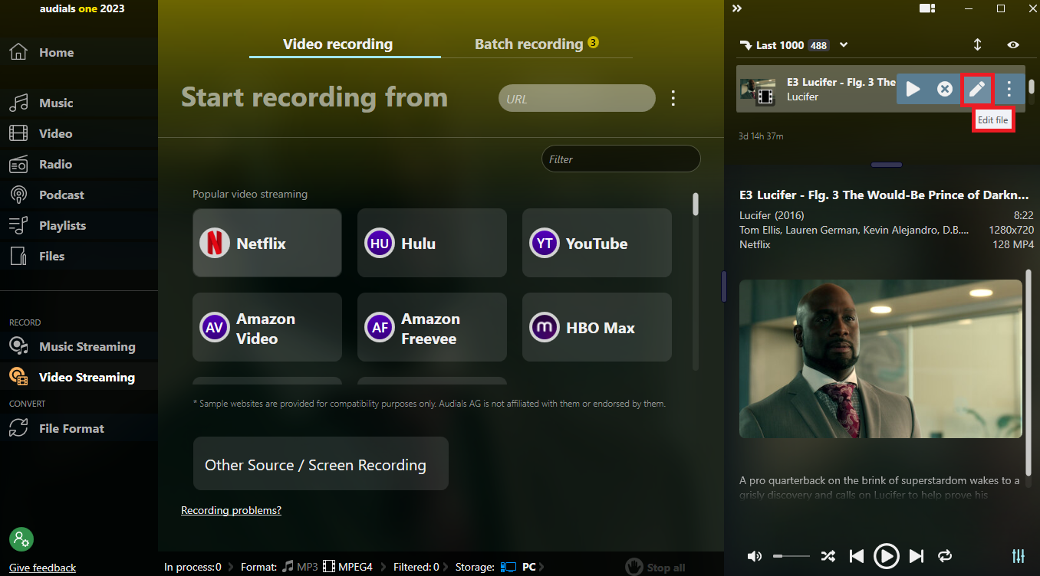Open more options for Lucifer entry
Screen dimensions: 1040x576
click(1009, 89)
